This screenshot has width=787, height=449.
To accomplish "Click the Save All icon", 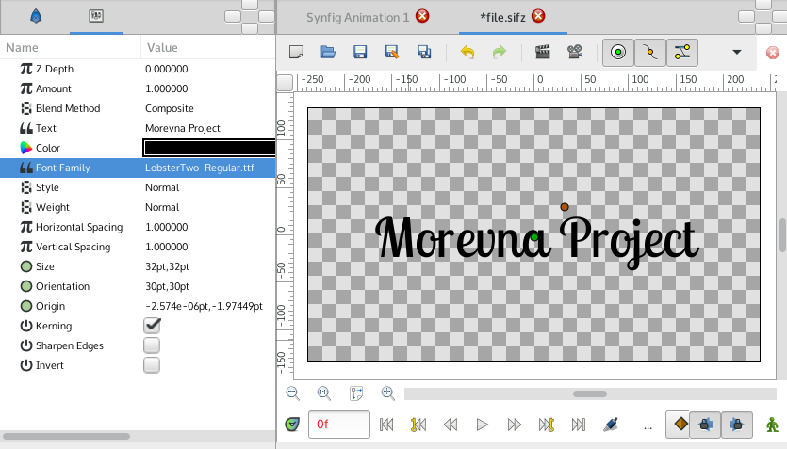I will (424, 52).
